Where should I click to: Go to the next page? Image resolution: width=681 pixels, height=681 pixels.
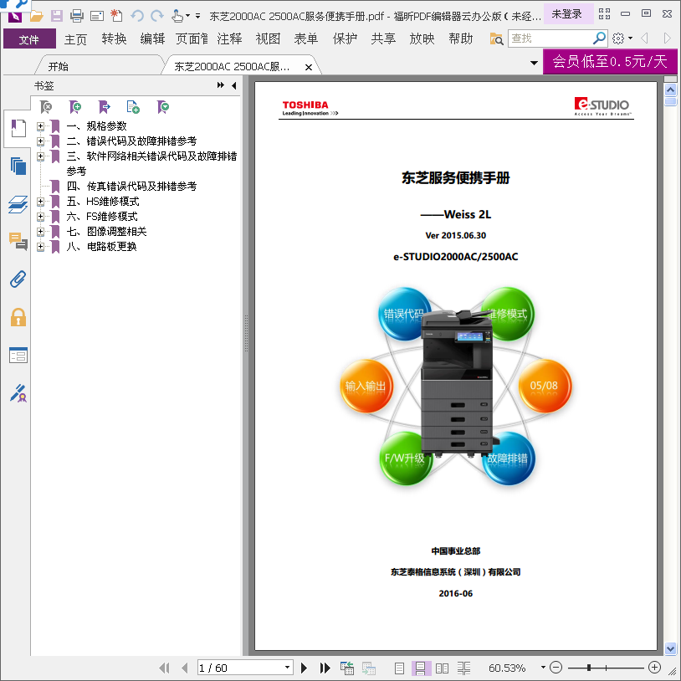click(304, 668)
